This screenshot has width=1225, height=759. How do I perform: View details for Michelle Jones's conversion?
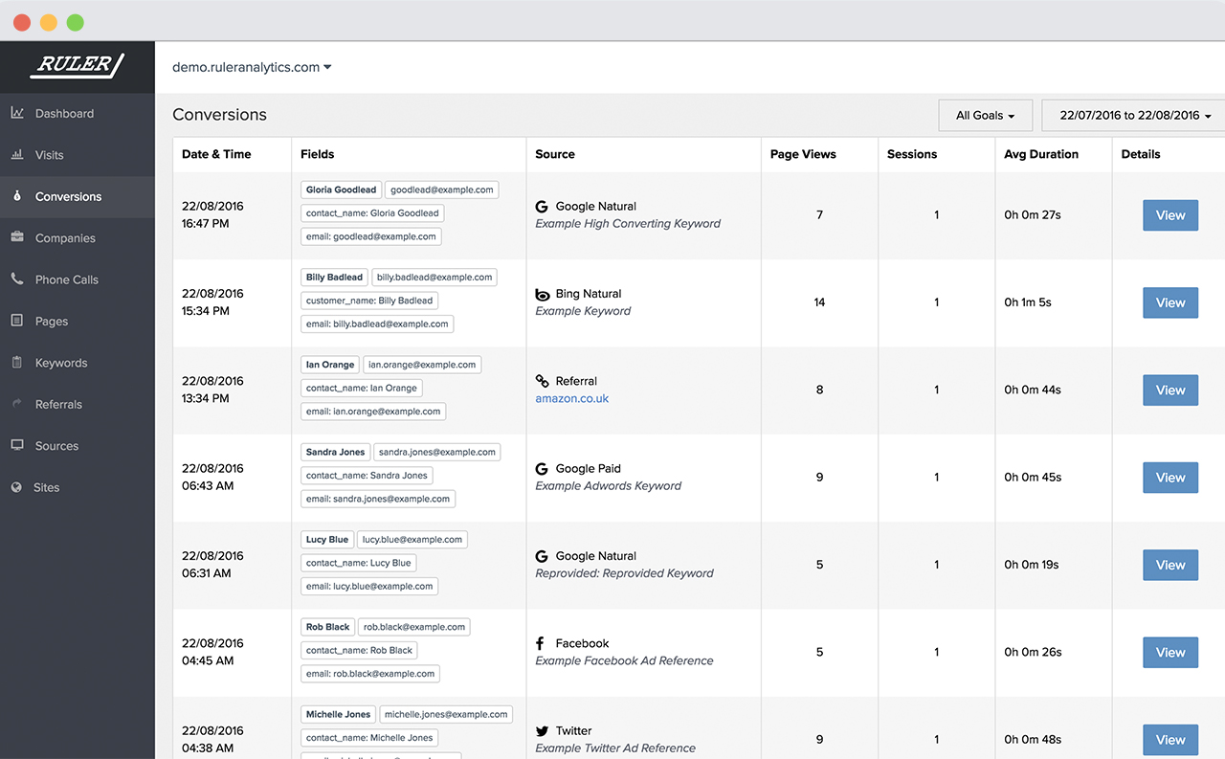coord(1170,740)
